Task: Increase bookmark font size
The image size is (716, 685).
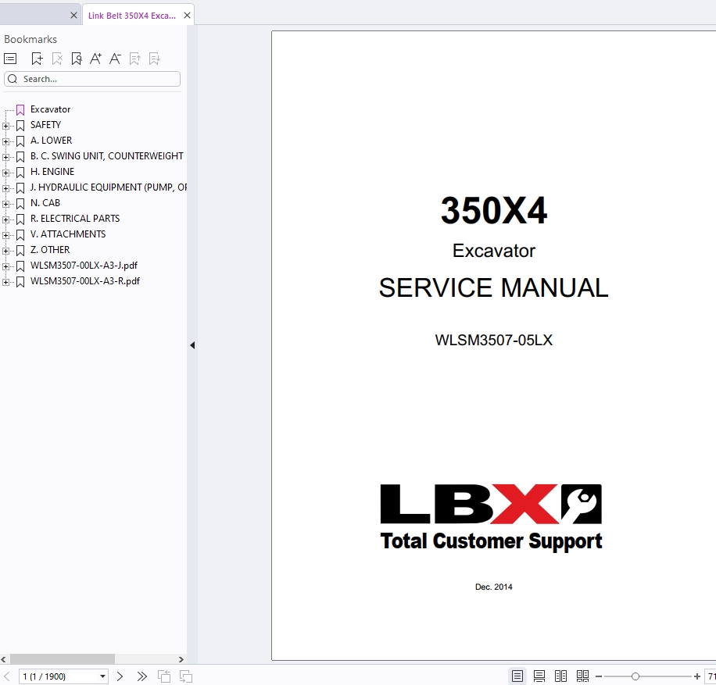Action: click(96, 59)
